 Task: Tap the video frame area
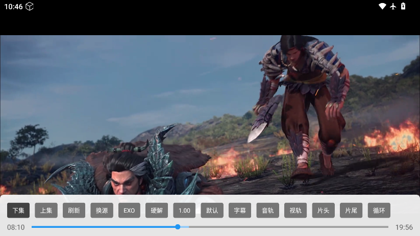point(210,115)
